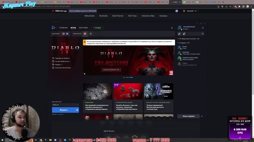Open the Meta Builds menu on D4Builds
Screen dimensions: 254x142
click(x=89, y=16)
